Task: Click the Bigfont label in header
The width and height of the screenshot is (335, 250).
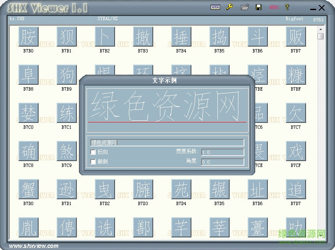Action: tap(295, 19)
